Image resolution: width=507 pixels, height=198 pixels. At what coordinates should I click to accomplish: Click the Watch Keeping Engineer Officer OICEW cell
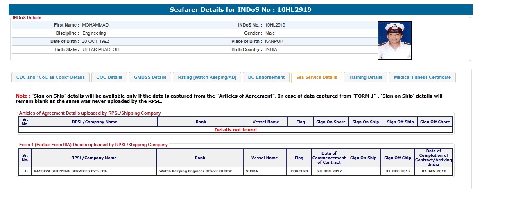[200, 171]
